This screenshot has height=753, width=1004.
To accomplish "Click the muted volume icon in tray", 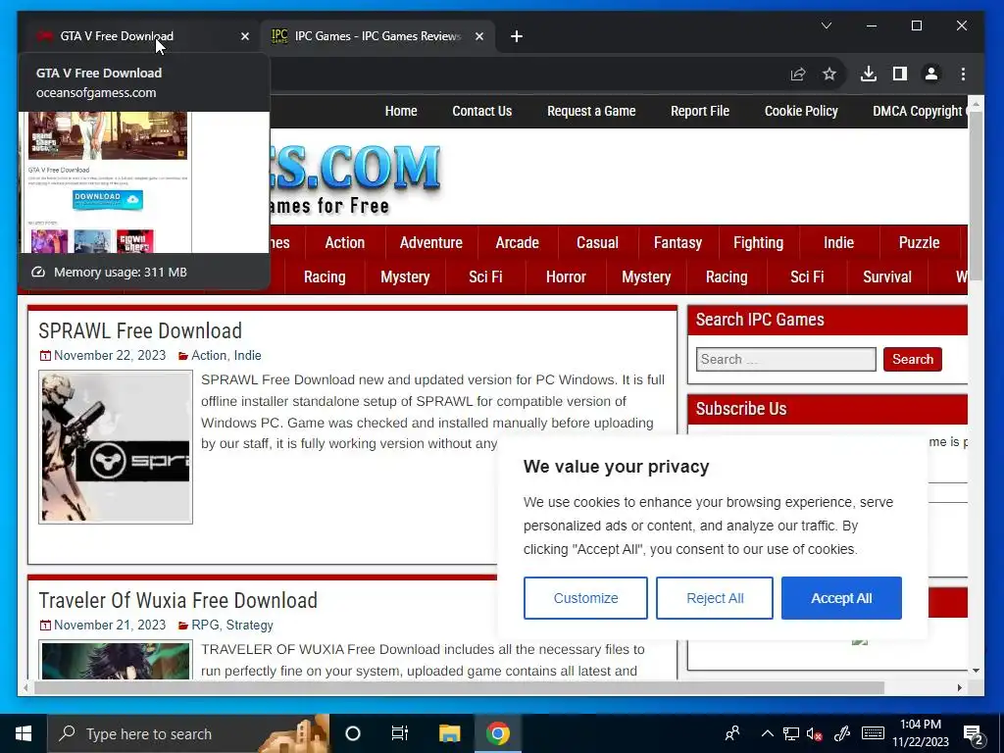I will [x=815, y=733].
